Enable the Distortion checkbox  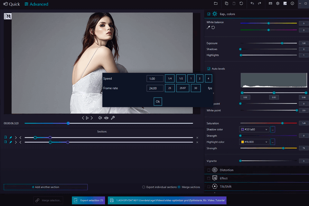tap(209, 170)
